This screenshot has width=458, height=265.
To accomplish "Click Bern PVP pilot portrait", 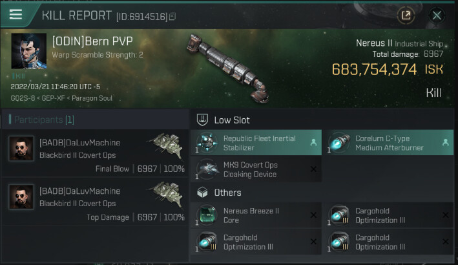I will point(28,51).
